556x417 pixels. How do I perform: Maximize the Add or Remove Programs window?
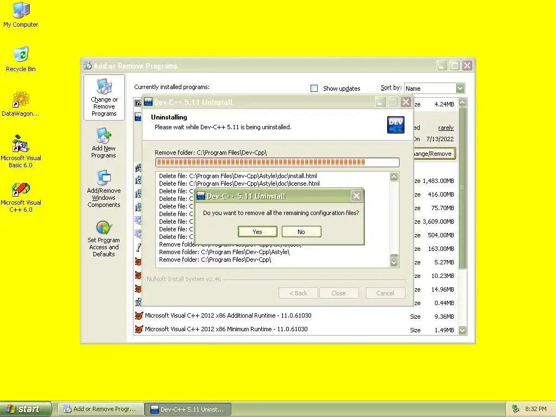click(x=454, y=65)
